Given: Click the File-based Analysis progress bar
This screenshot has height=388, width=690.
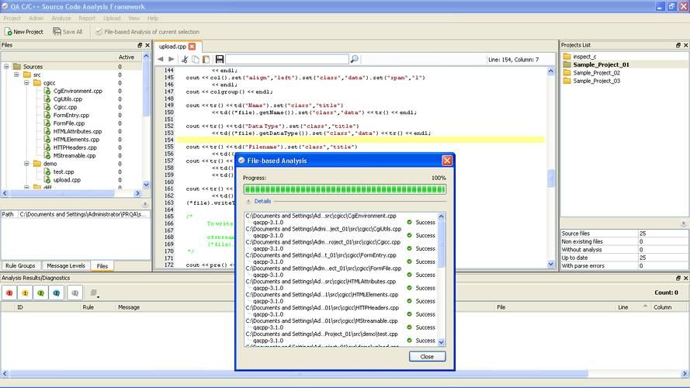Looking at the screenshot, I should click(345, 189).
